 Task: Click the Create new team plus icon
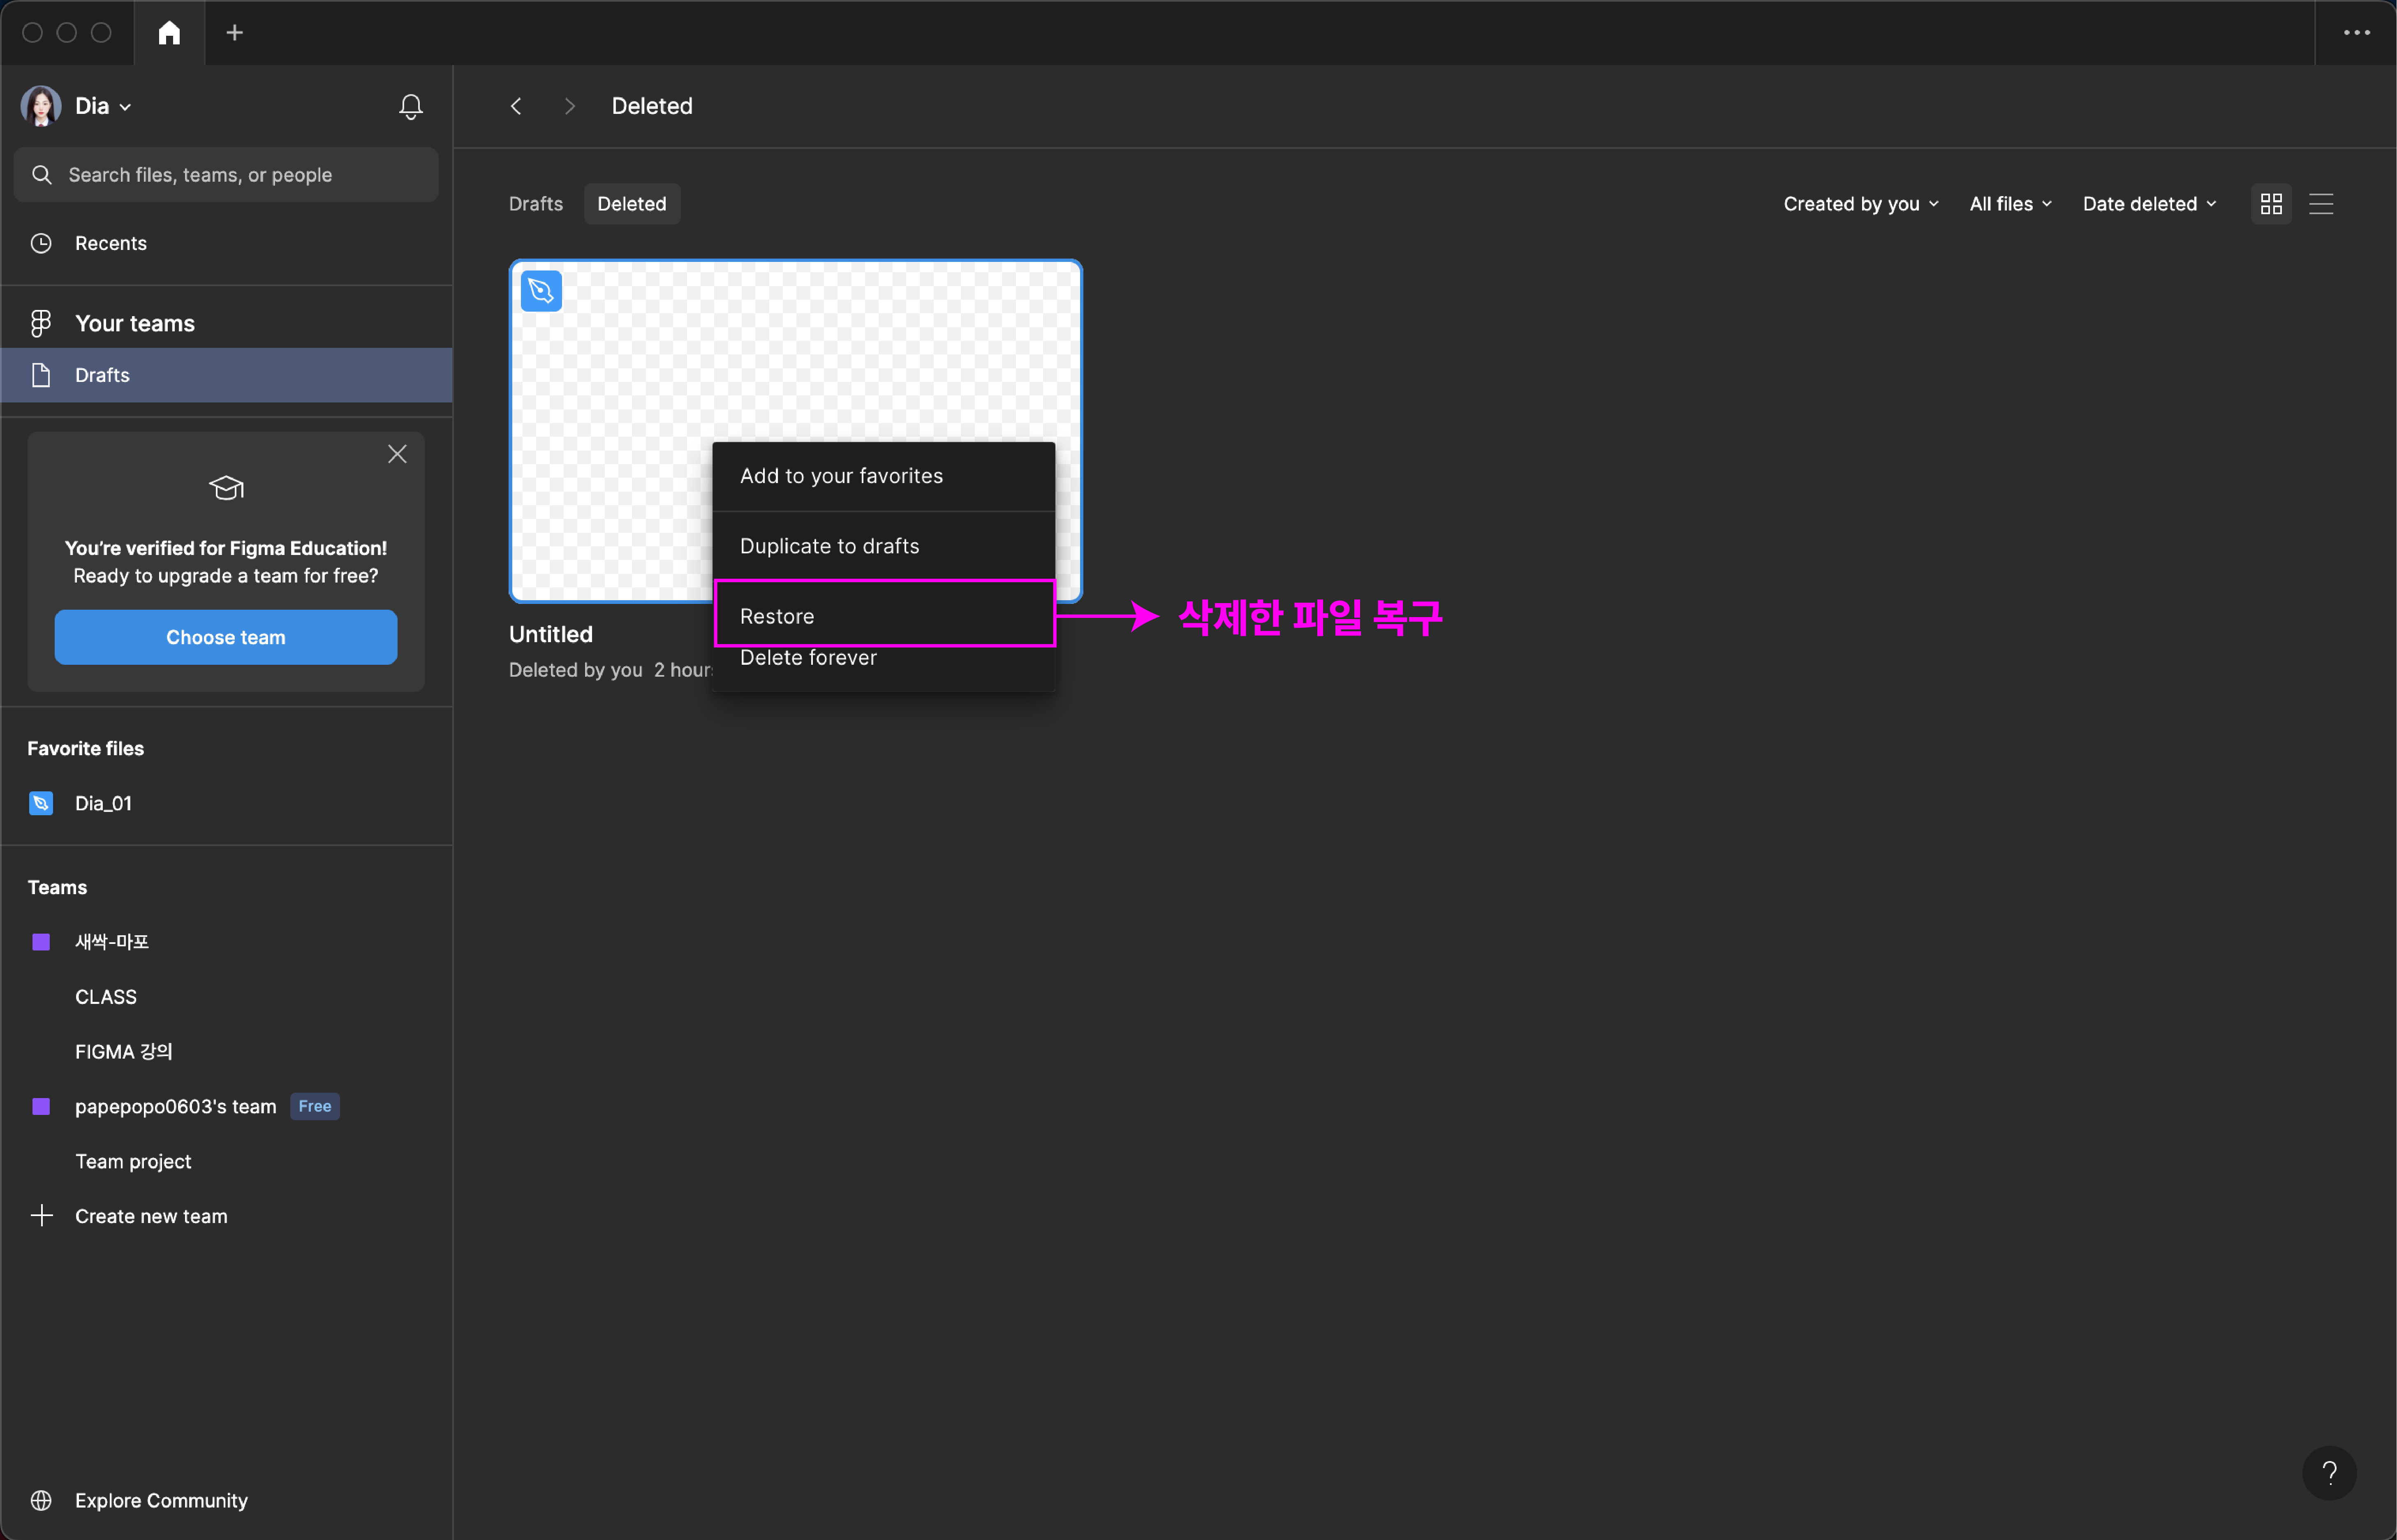(x=41, y=1216)
